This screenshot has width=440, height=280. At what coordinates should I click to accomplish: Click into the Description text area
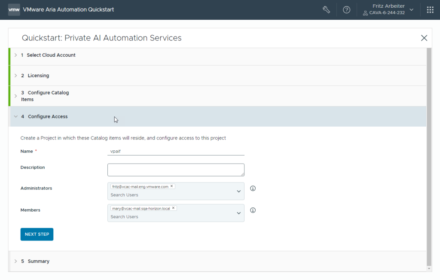(176, 170)
